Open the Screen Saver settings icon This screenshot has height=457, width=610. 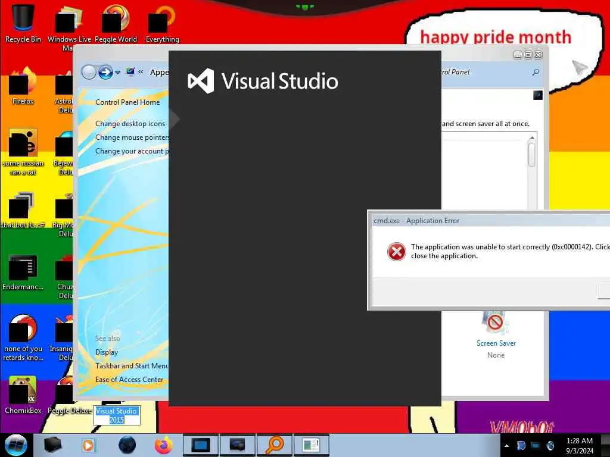pyautogui.click(x=495, y=323)
